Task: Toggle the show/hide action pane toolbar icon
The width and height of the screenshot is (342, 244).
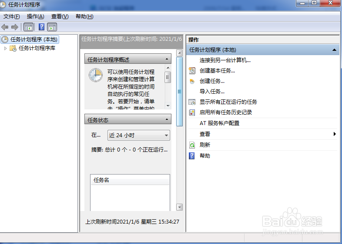Action: click(x=52, y=27)
